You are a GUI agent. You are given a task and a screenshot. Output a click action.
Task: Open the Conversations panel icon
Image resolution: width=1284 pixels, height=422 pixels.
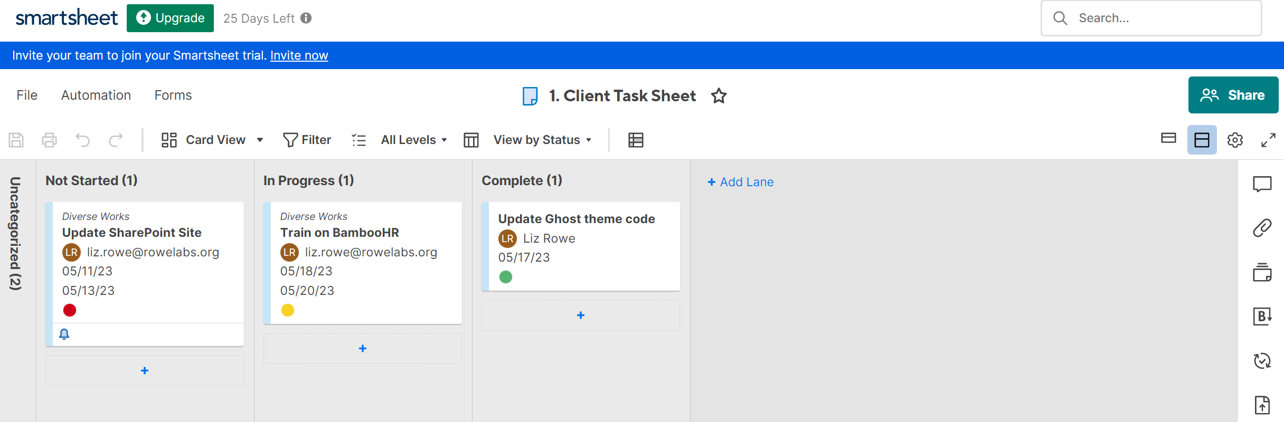click(x=1262, y=184)
